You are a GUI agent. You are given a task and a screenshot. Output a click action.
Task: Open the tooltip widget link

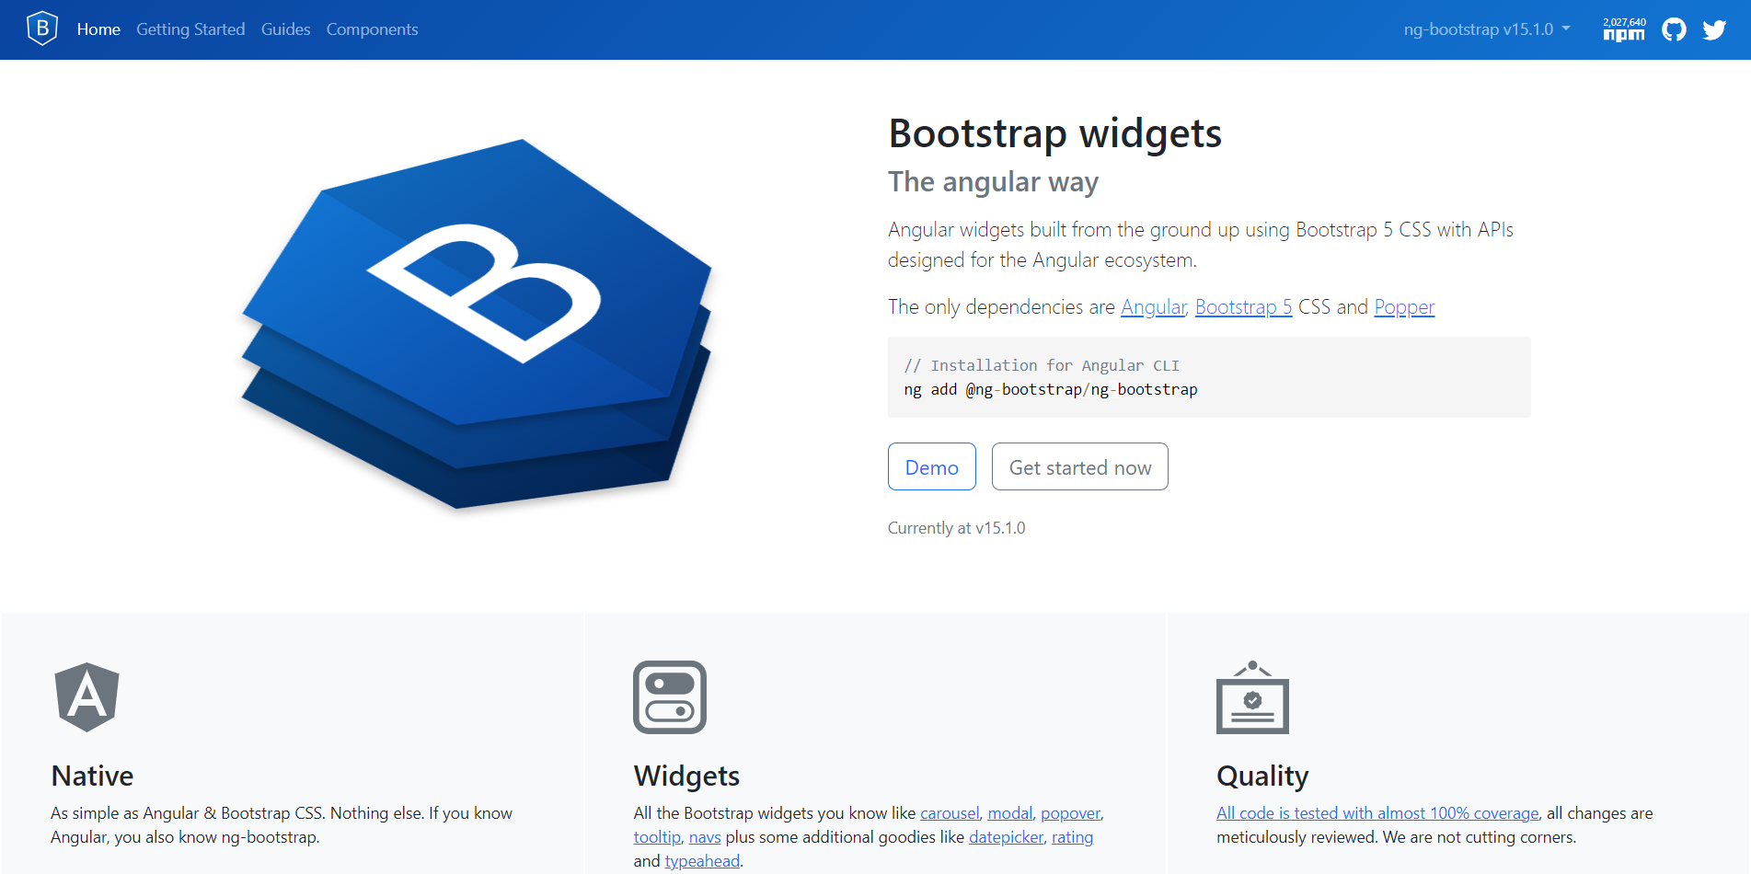pos(657,837)
